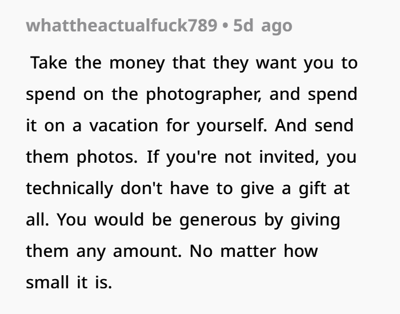Click the dot separator after the username
This screenshot has width=400, height=314.
click(225, 26)
